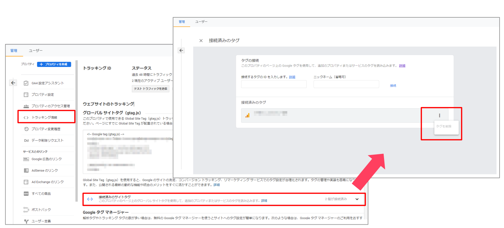
Task: Click the 接続 link button
Action: 393,86
